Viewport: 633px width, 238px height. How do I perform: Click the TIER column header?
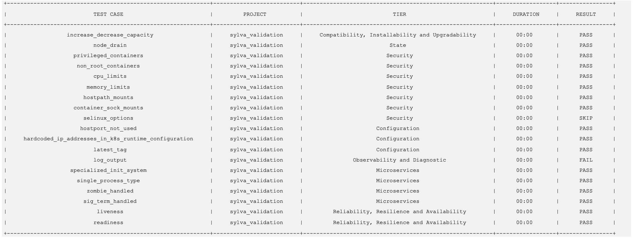[x=399, y=14]
